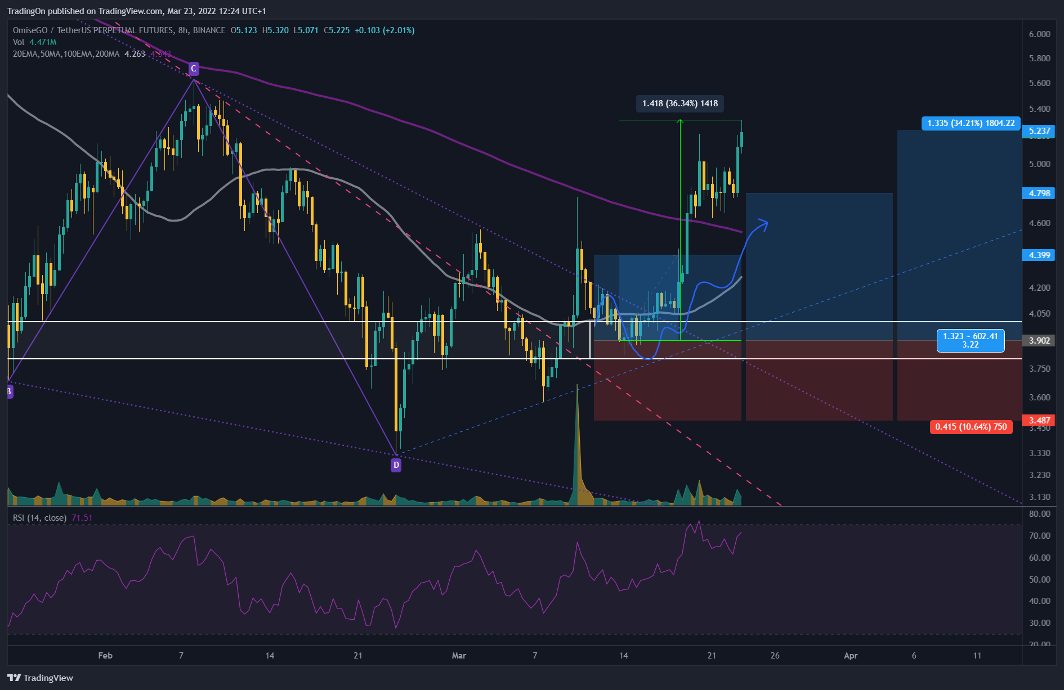The height and width of the screenshot is (690, 1064).
Task: Click the Apr date on the time axis
Action: pyautogui.click(x=851, y=656)
